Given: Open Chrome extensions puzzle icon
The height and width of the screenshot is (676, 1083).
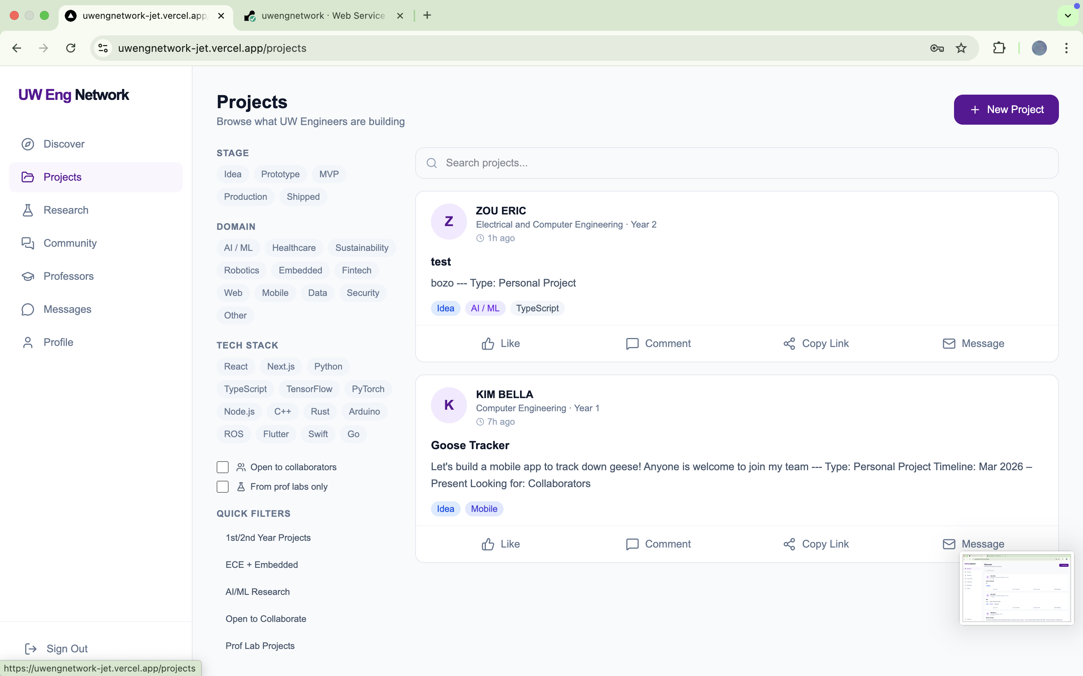Looking at the screenshot, I should [x=999, y=48].
